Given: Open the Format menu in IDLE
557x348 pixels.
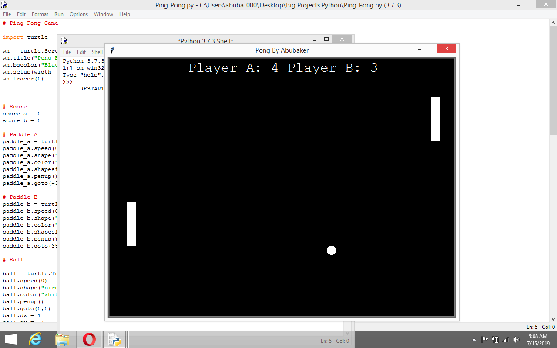Looking at the screenshot, I should [40, 14].
